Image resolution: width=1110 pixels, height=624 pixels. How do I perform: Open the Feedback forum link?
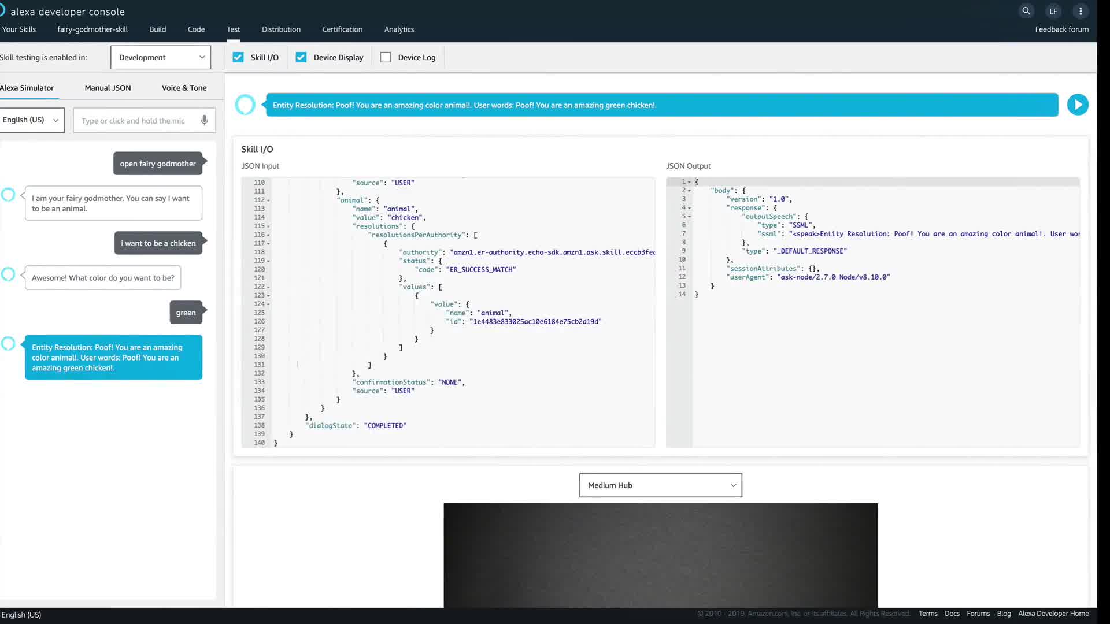pyautogui.click(x=1061, y=29)
